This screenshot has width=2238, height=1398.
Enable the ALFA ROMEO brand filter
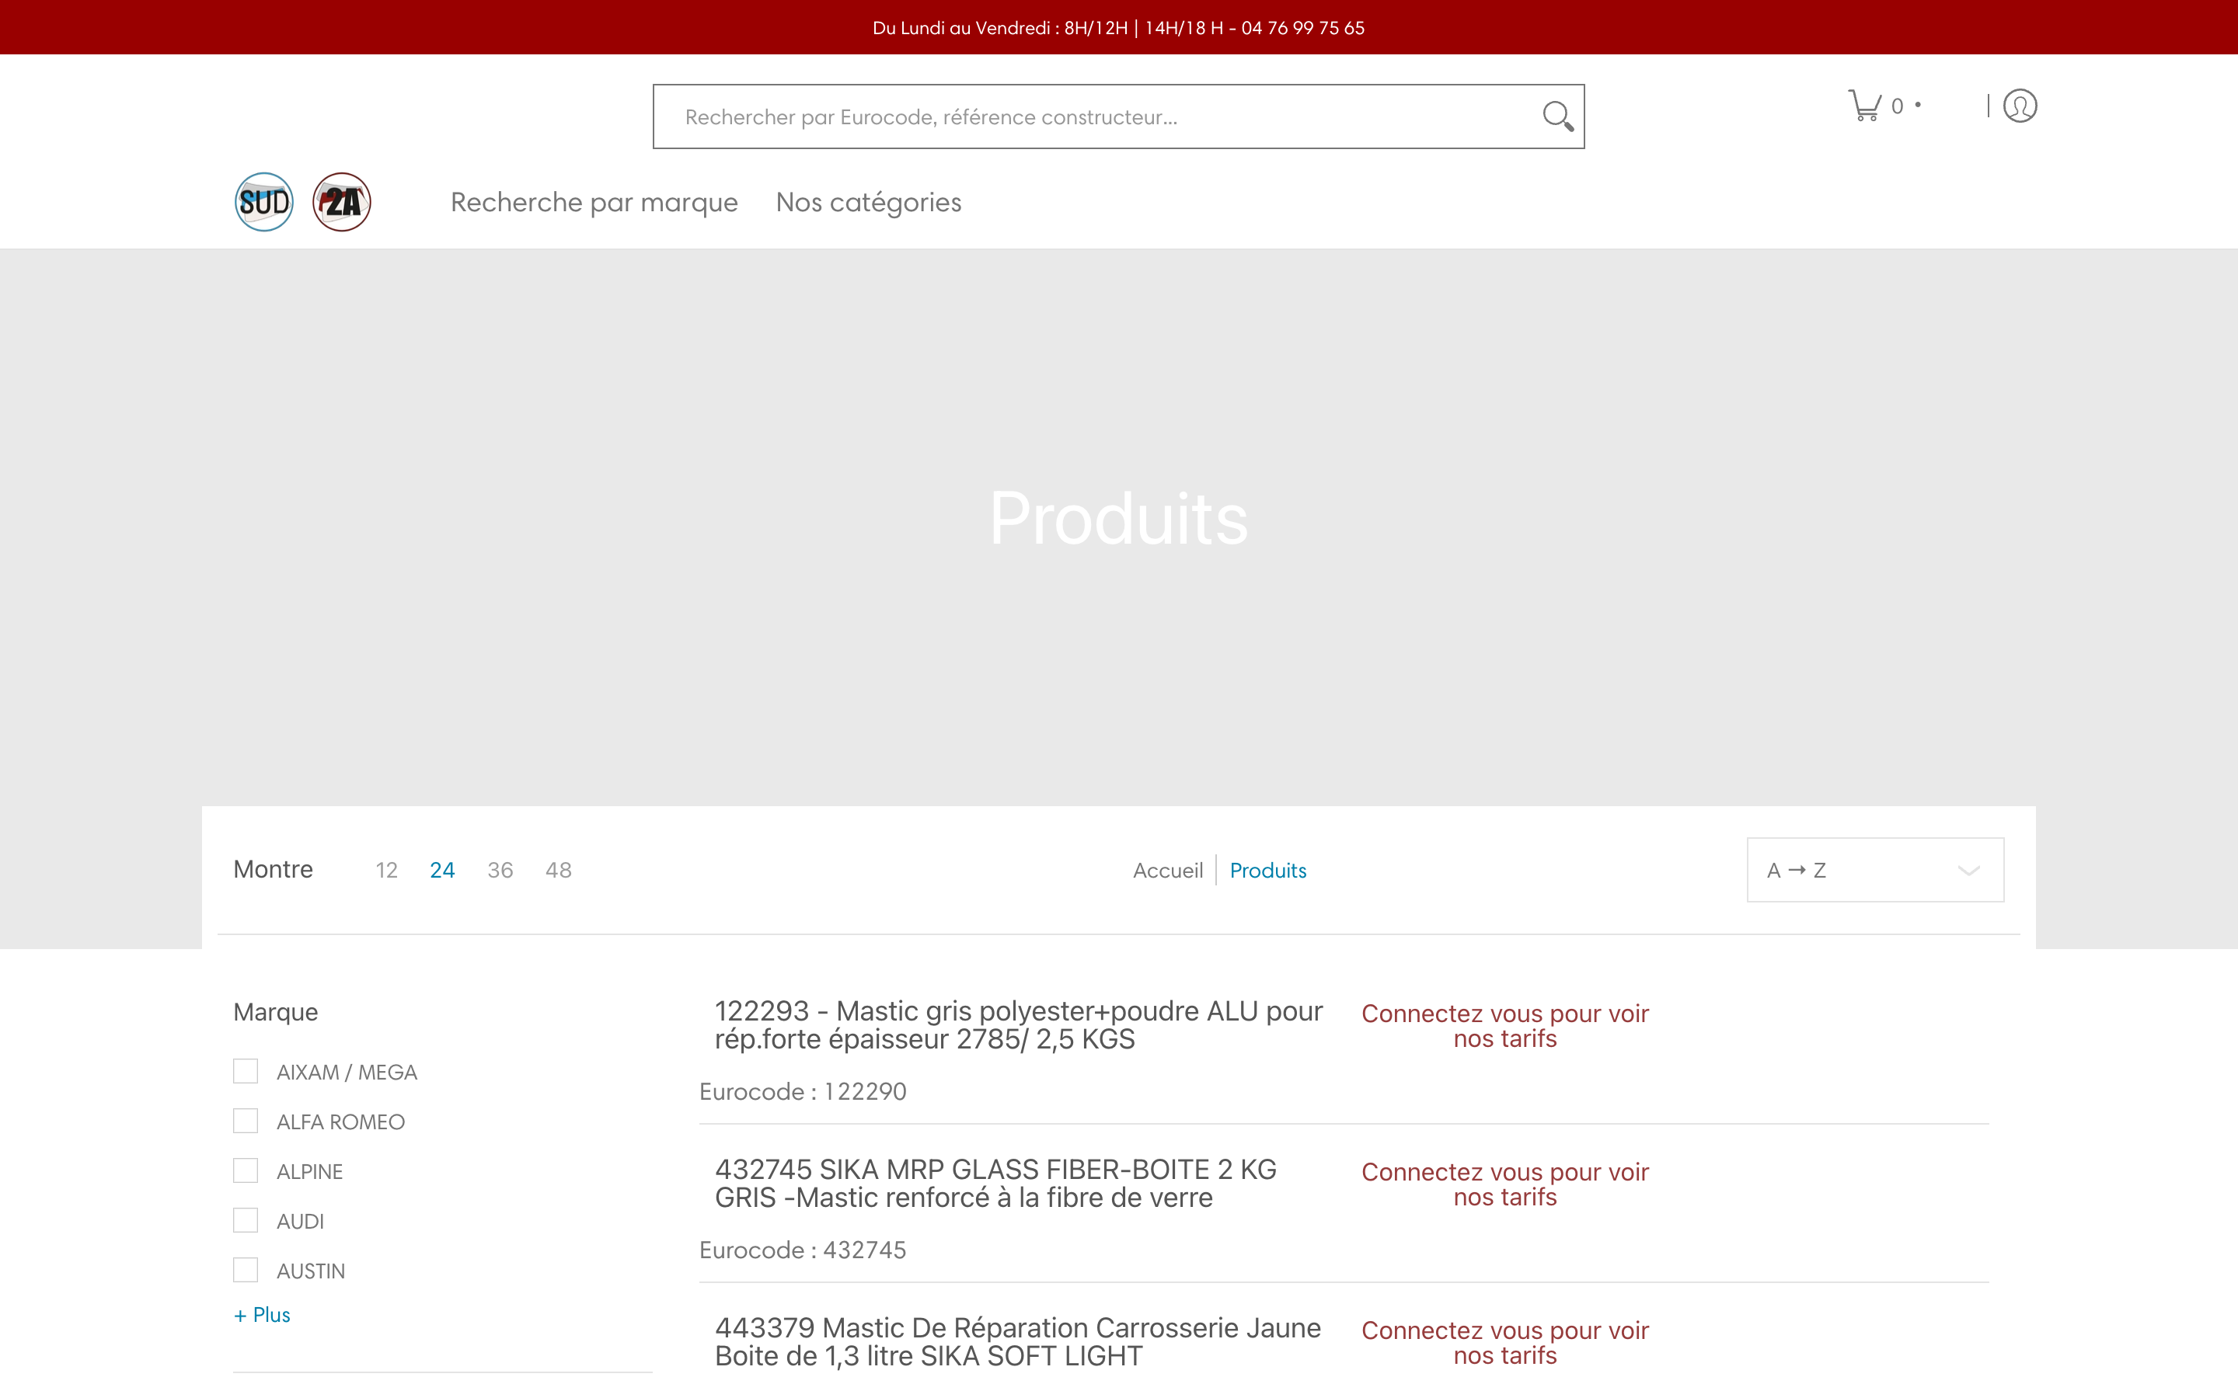(245, 1121)
